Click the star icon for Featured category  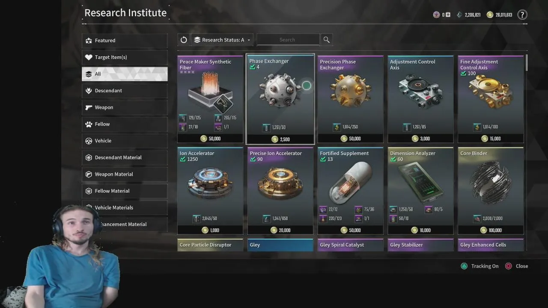coord(89,41)
